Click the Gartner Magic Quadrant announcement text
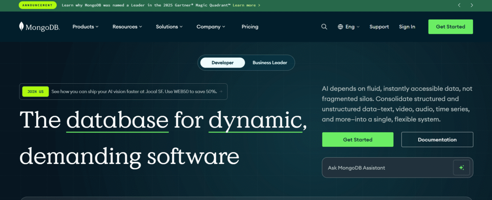Image resolution: width=492 pixels, height=200 pixels. tap(146, 5)
